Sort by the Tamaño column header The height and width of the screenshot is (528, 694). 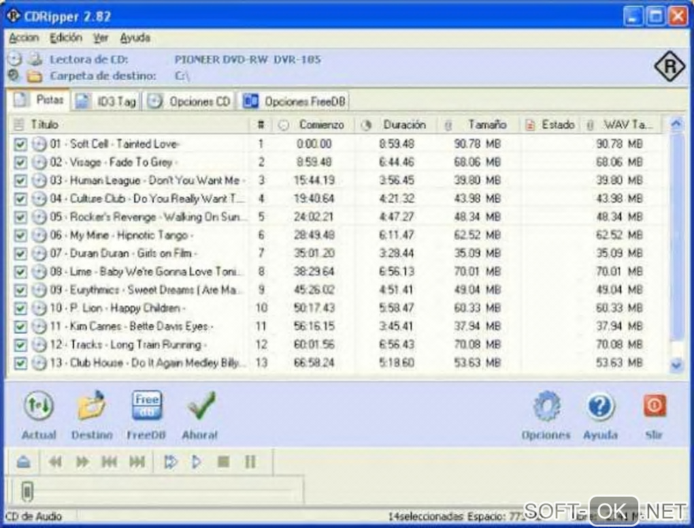(480, 125)
